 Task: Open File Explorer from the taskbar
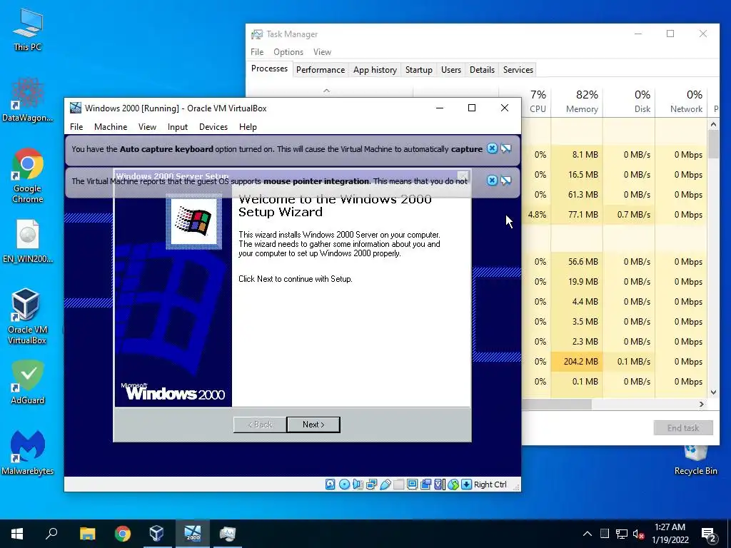(87, 534)
